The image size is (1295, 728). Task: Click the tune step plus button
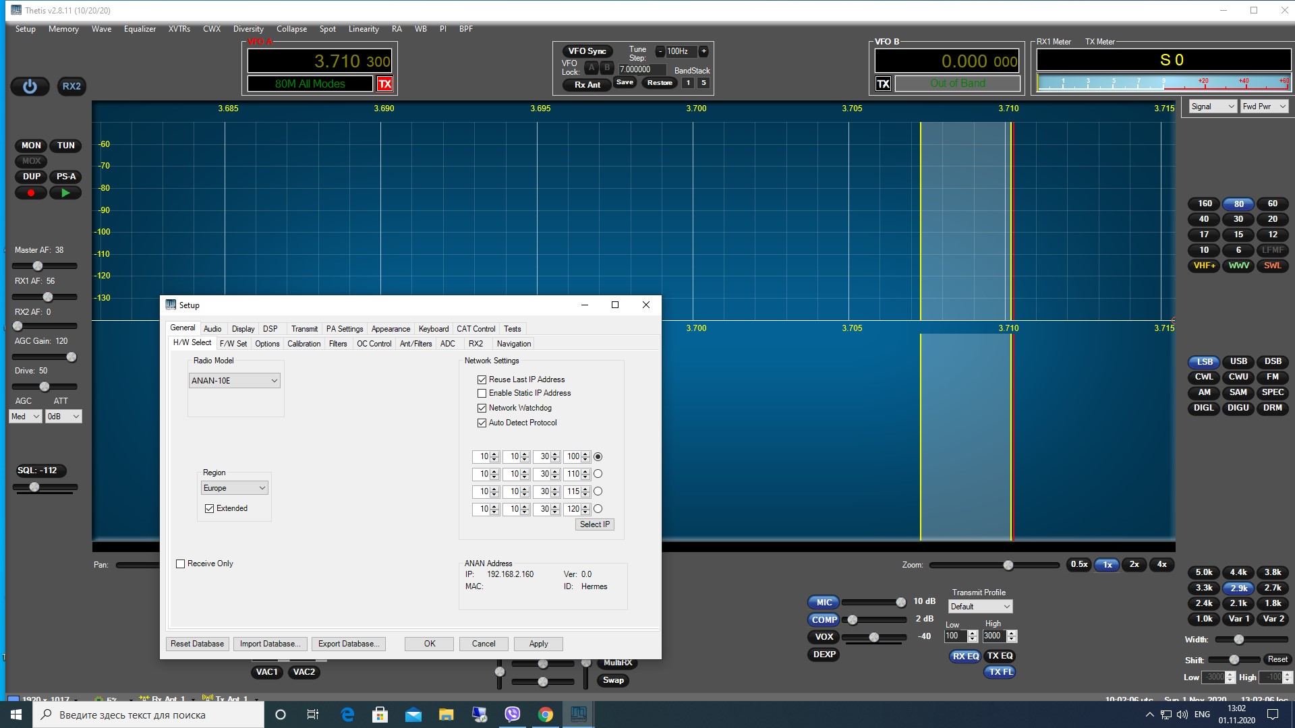coord(703,51)
